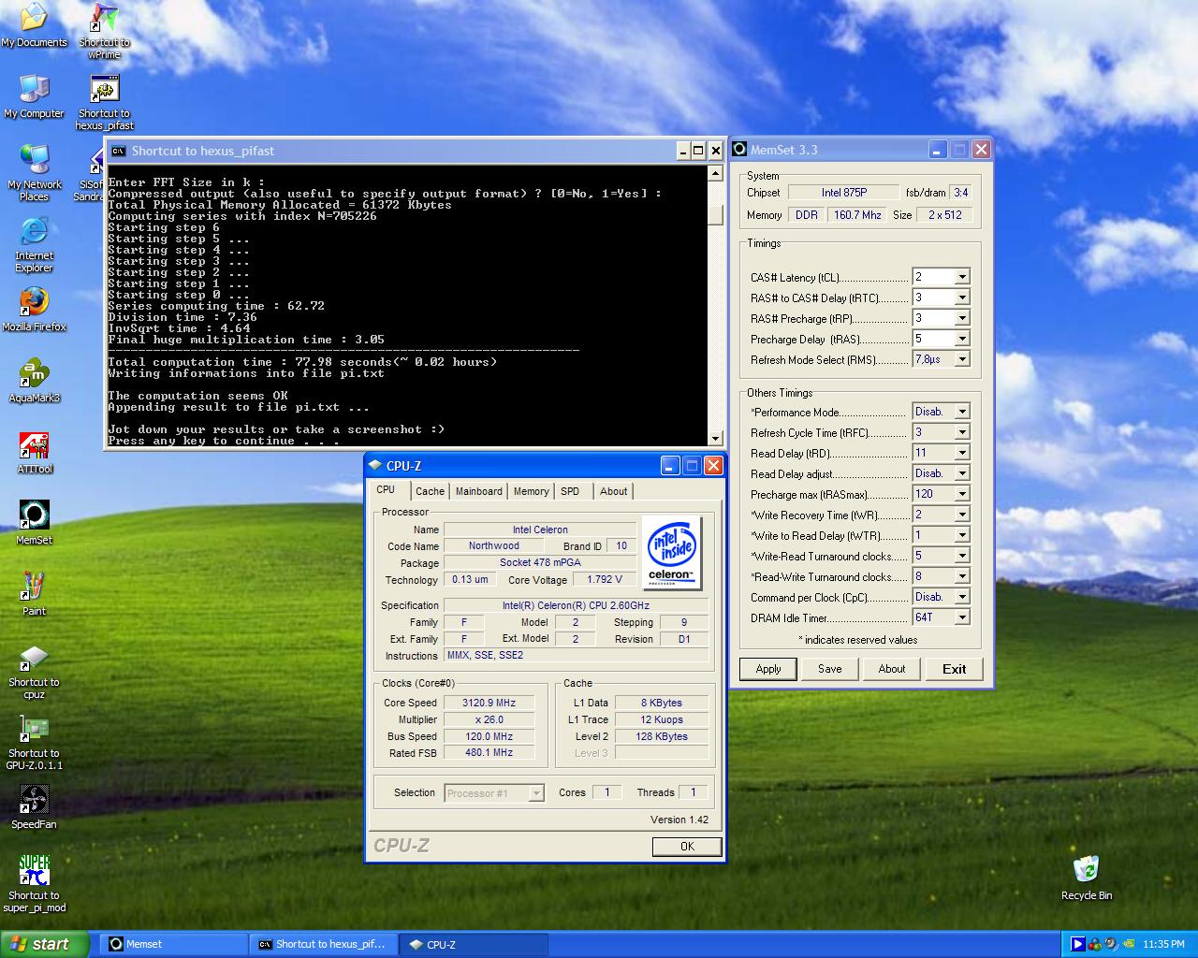Open the ATITool desktop icon
Screen dimensions: 1198x958
[34, 452]
